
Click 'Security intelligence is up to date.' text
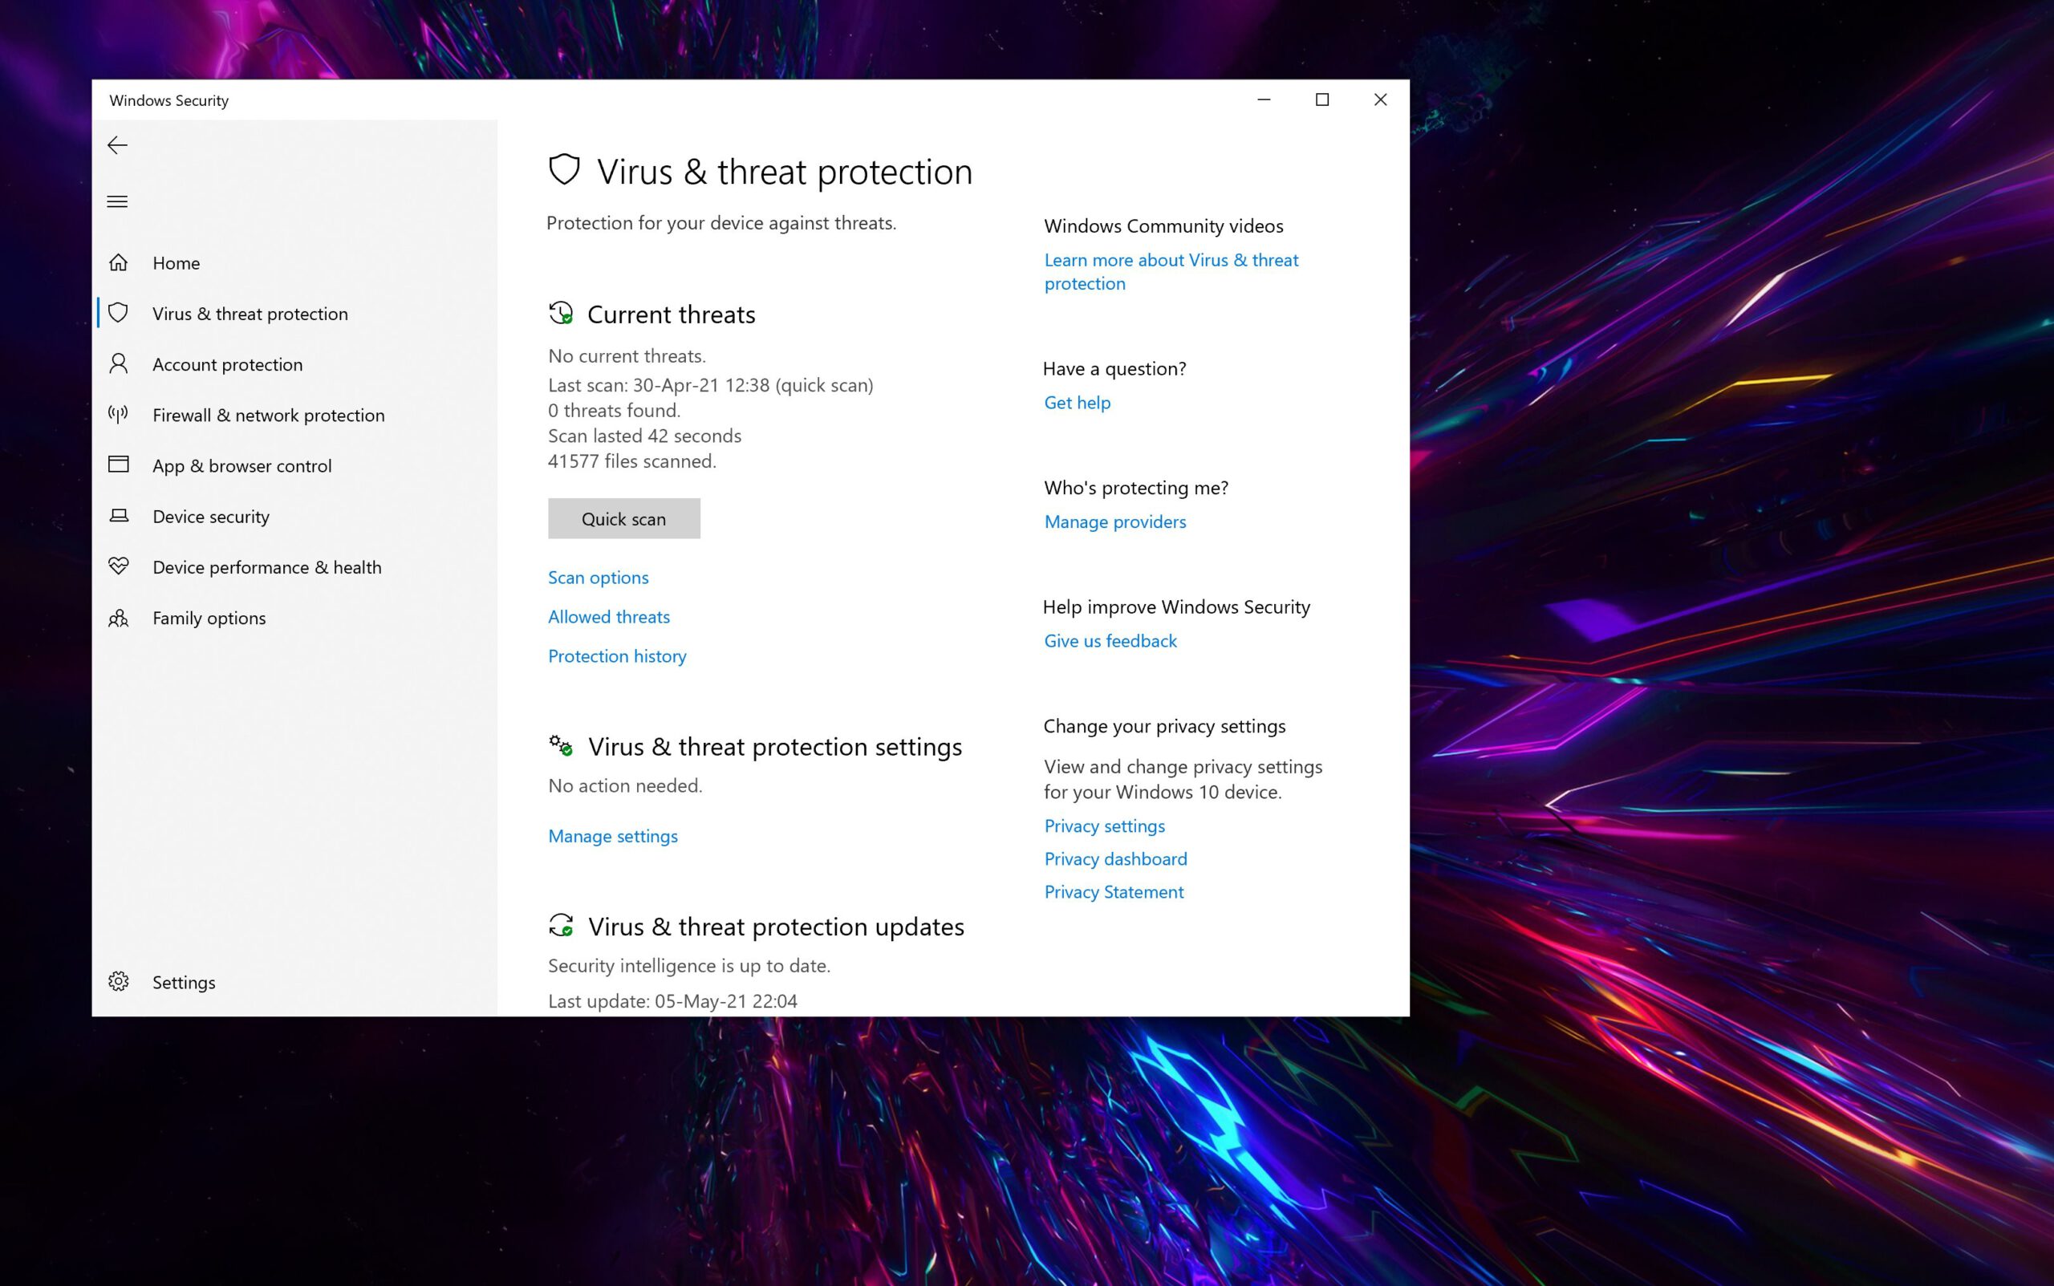pyautogui.click(x=689, y=965)
